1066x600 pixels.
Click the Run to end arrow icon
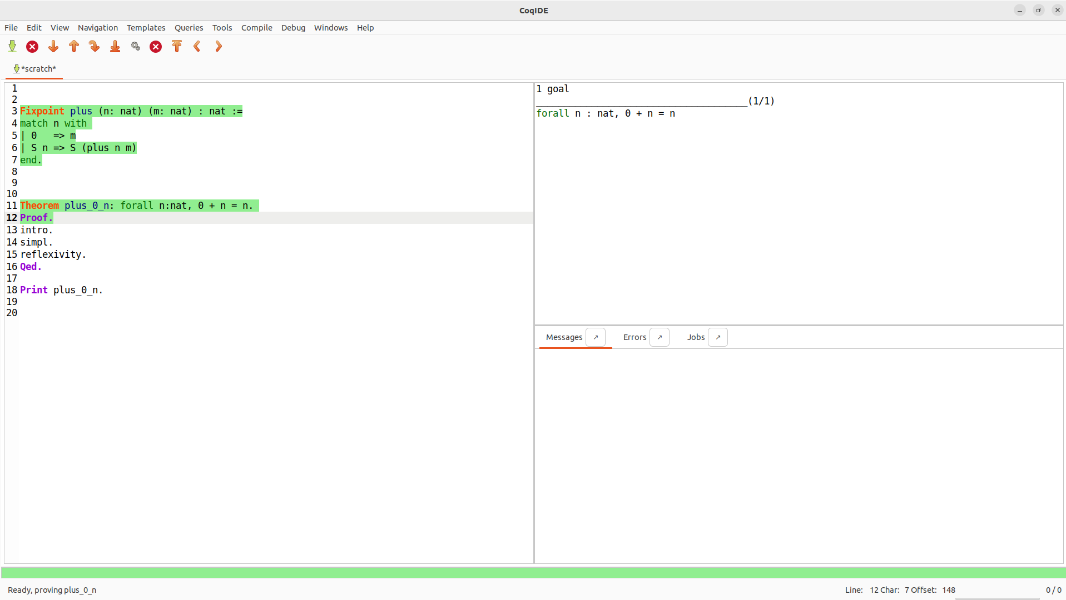pos(115,47)
